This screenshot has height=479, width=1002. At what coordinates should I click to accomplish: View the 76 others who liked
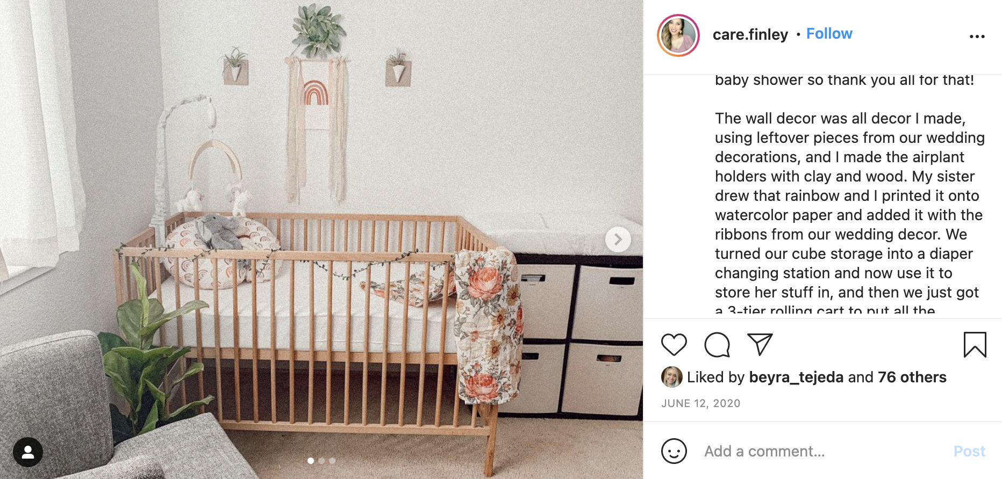912,377
